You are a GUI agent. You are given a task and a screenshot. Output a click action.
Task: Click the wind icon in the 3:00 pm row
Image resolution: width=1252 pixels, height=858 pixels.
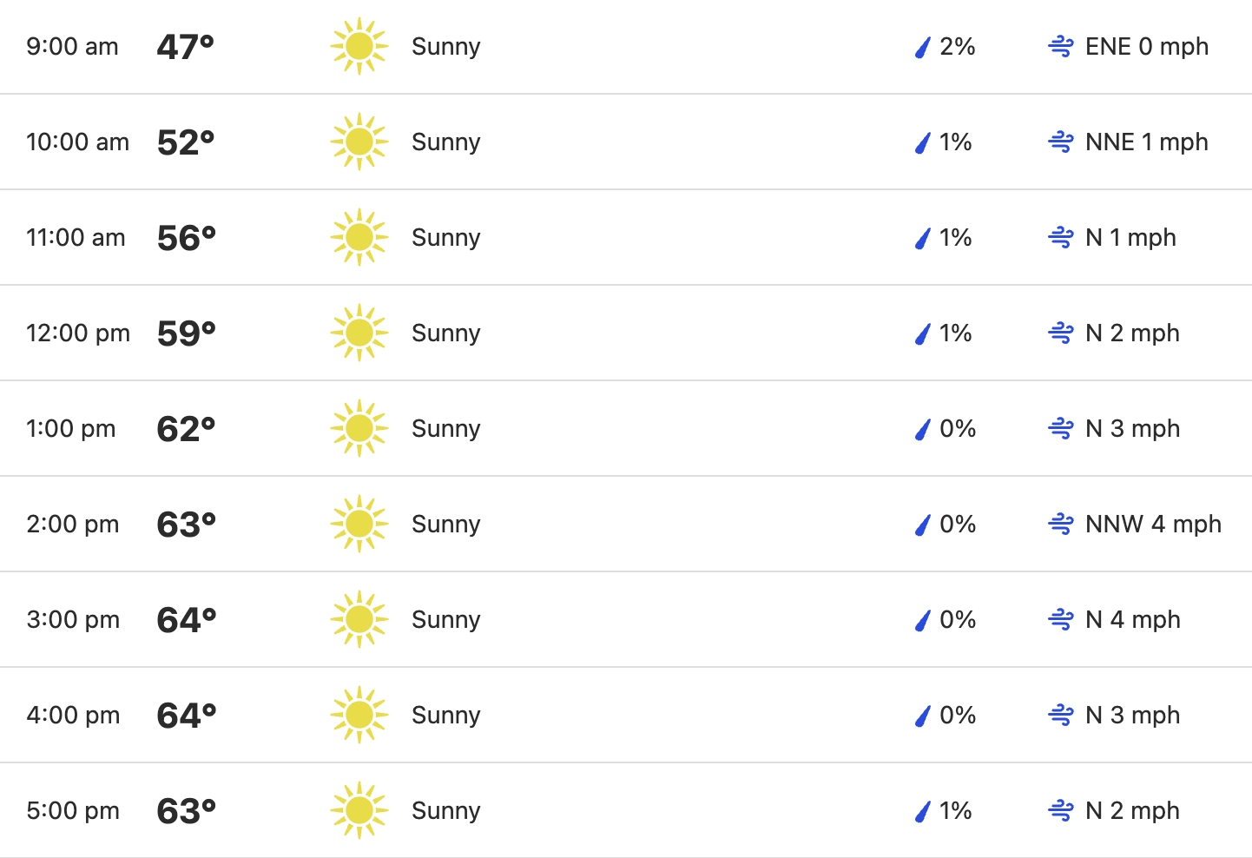point(1061,619)
